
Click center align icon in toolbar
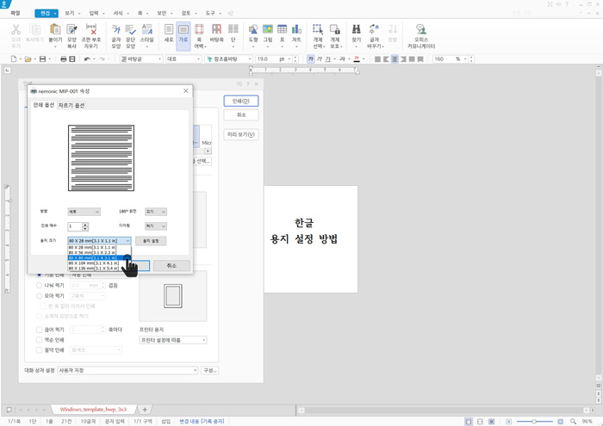coord(395,59)
